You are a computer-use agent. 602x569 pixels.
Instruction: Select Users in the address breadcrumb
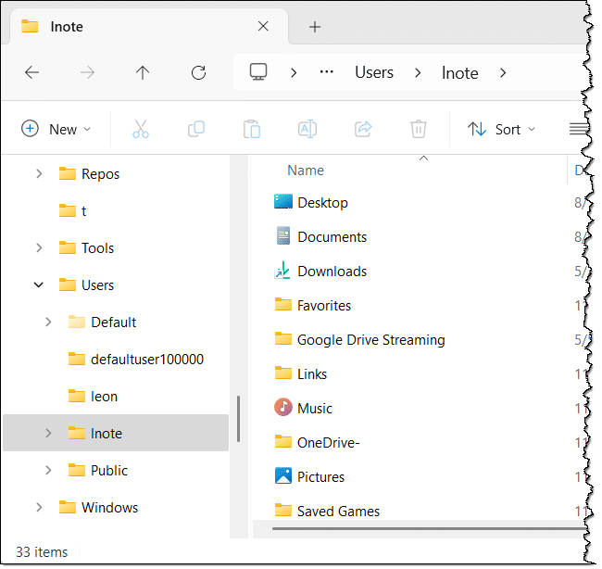point(374,72)
